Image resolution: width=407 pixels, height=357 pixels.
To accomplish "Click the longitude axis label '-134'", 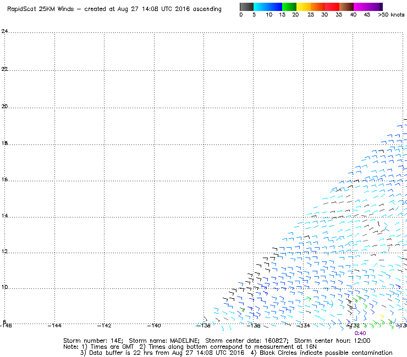I will [303, 326].
